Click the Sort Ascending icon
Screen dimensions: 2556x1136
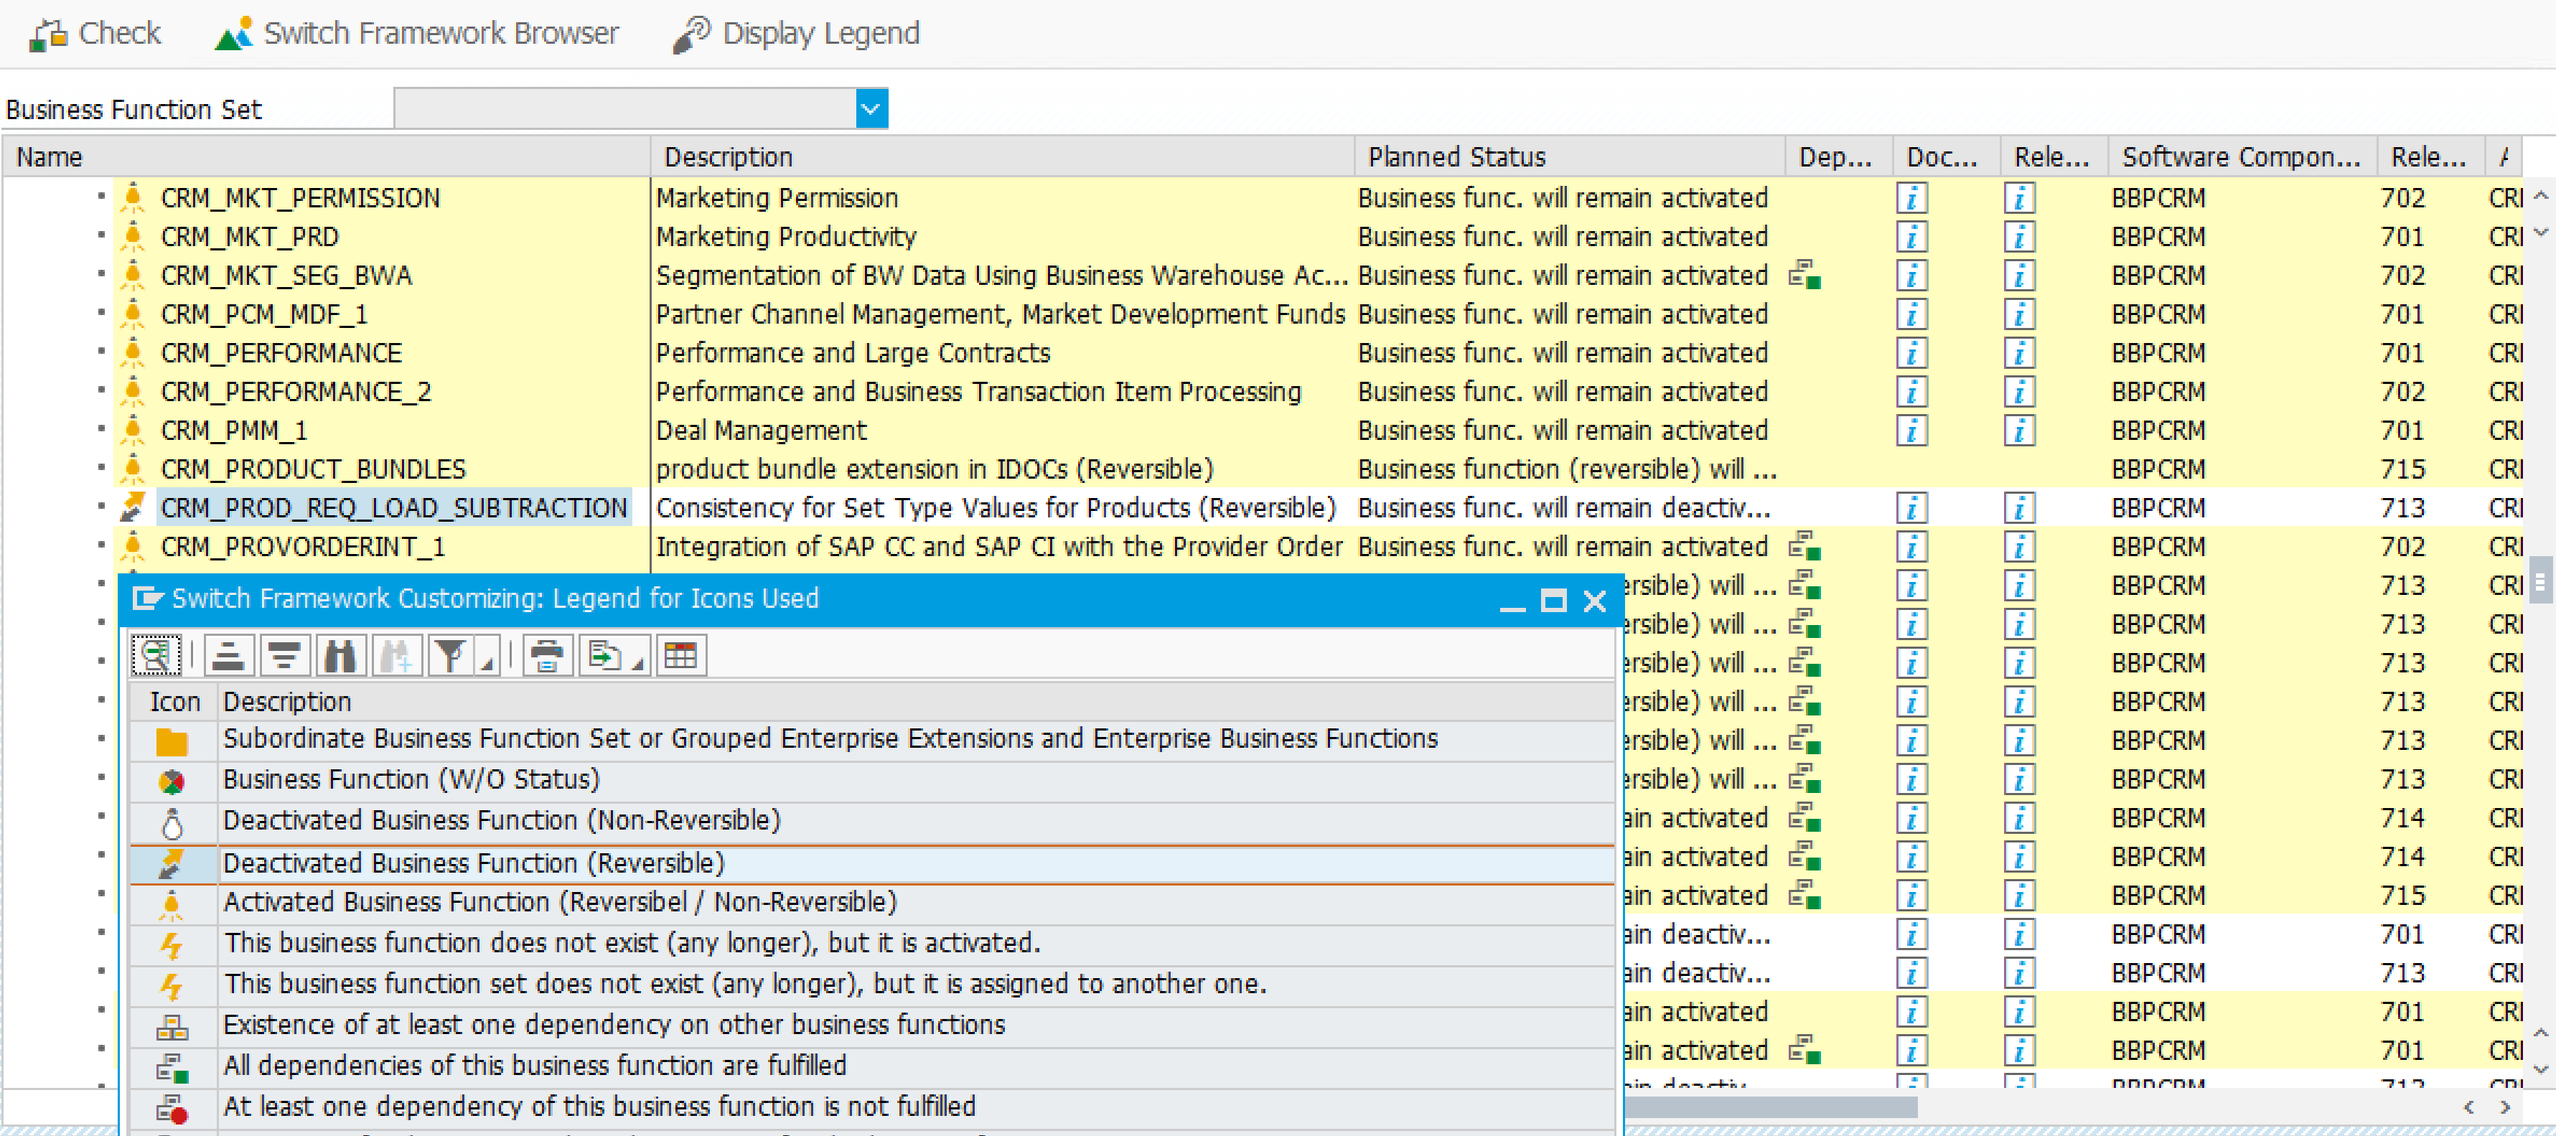click(228, 656)
